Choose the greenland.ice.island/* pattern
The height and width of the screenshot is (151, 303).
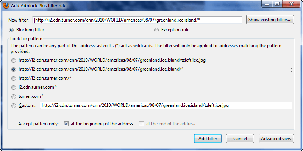tap(14, 69)
